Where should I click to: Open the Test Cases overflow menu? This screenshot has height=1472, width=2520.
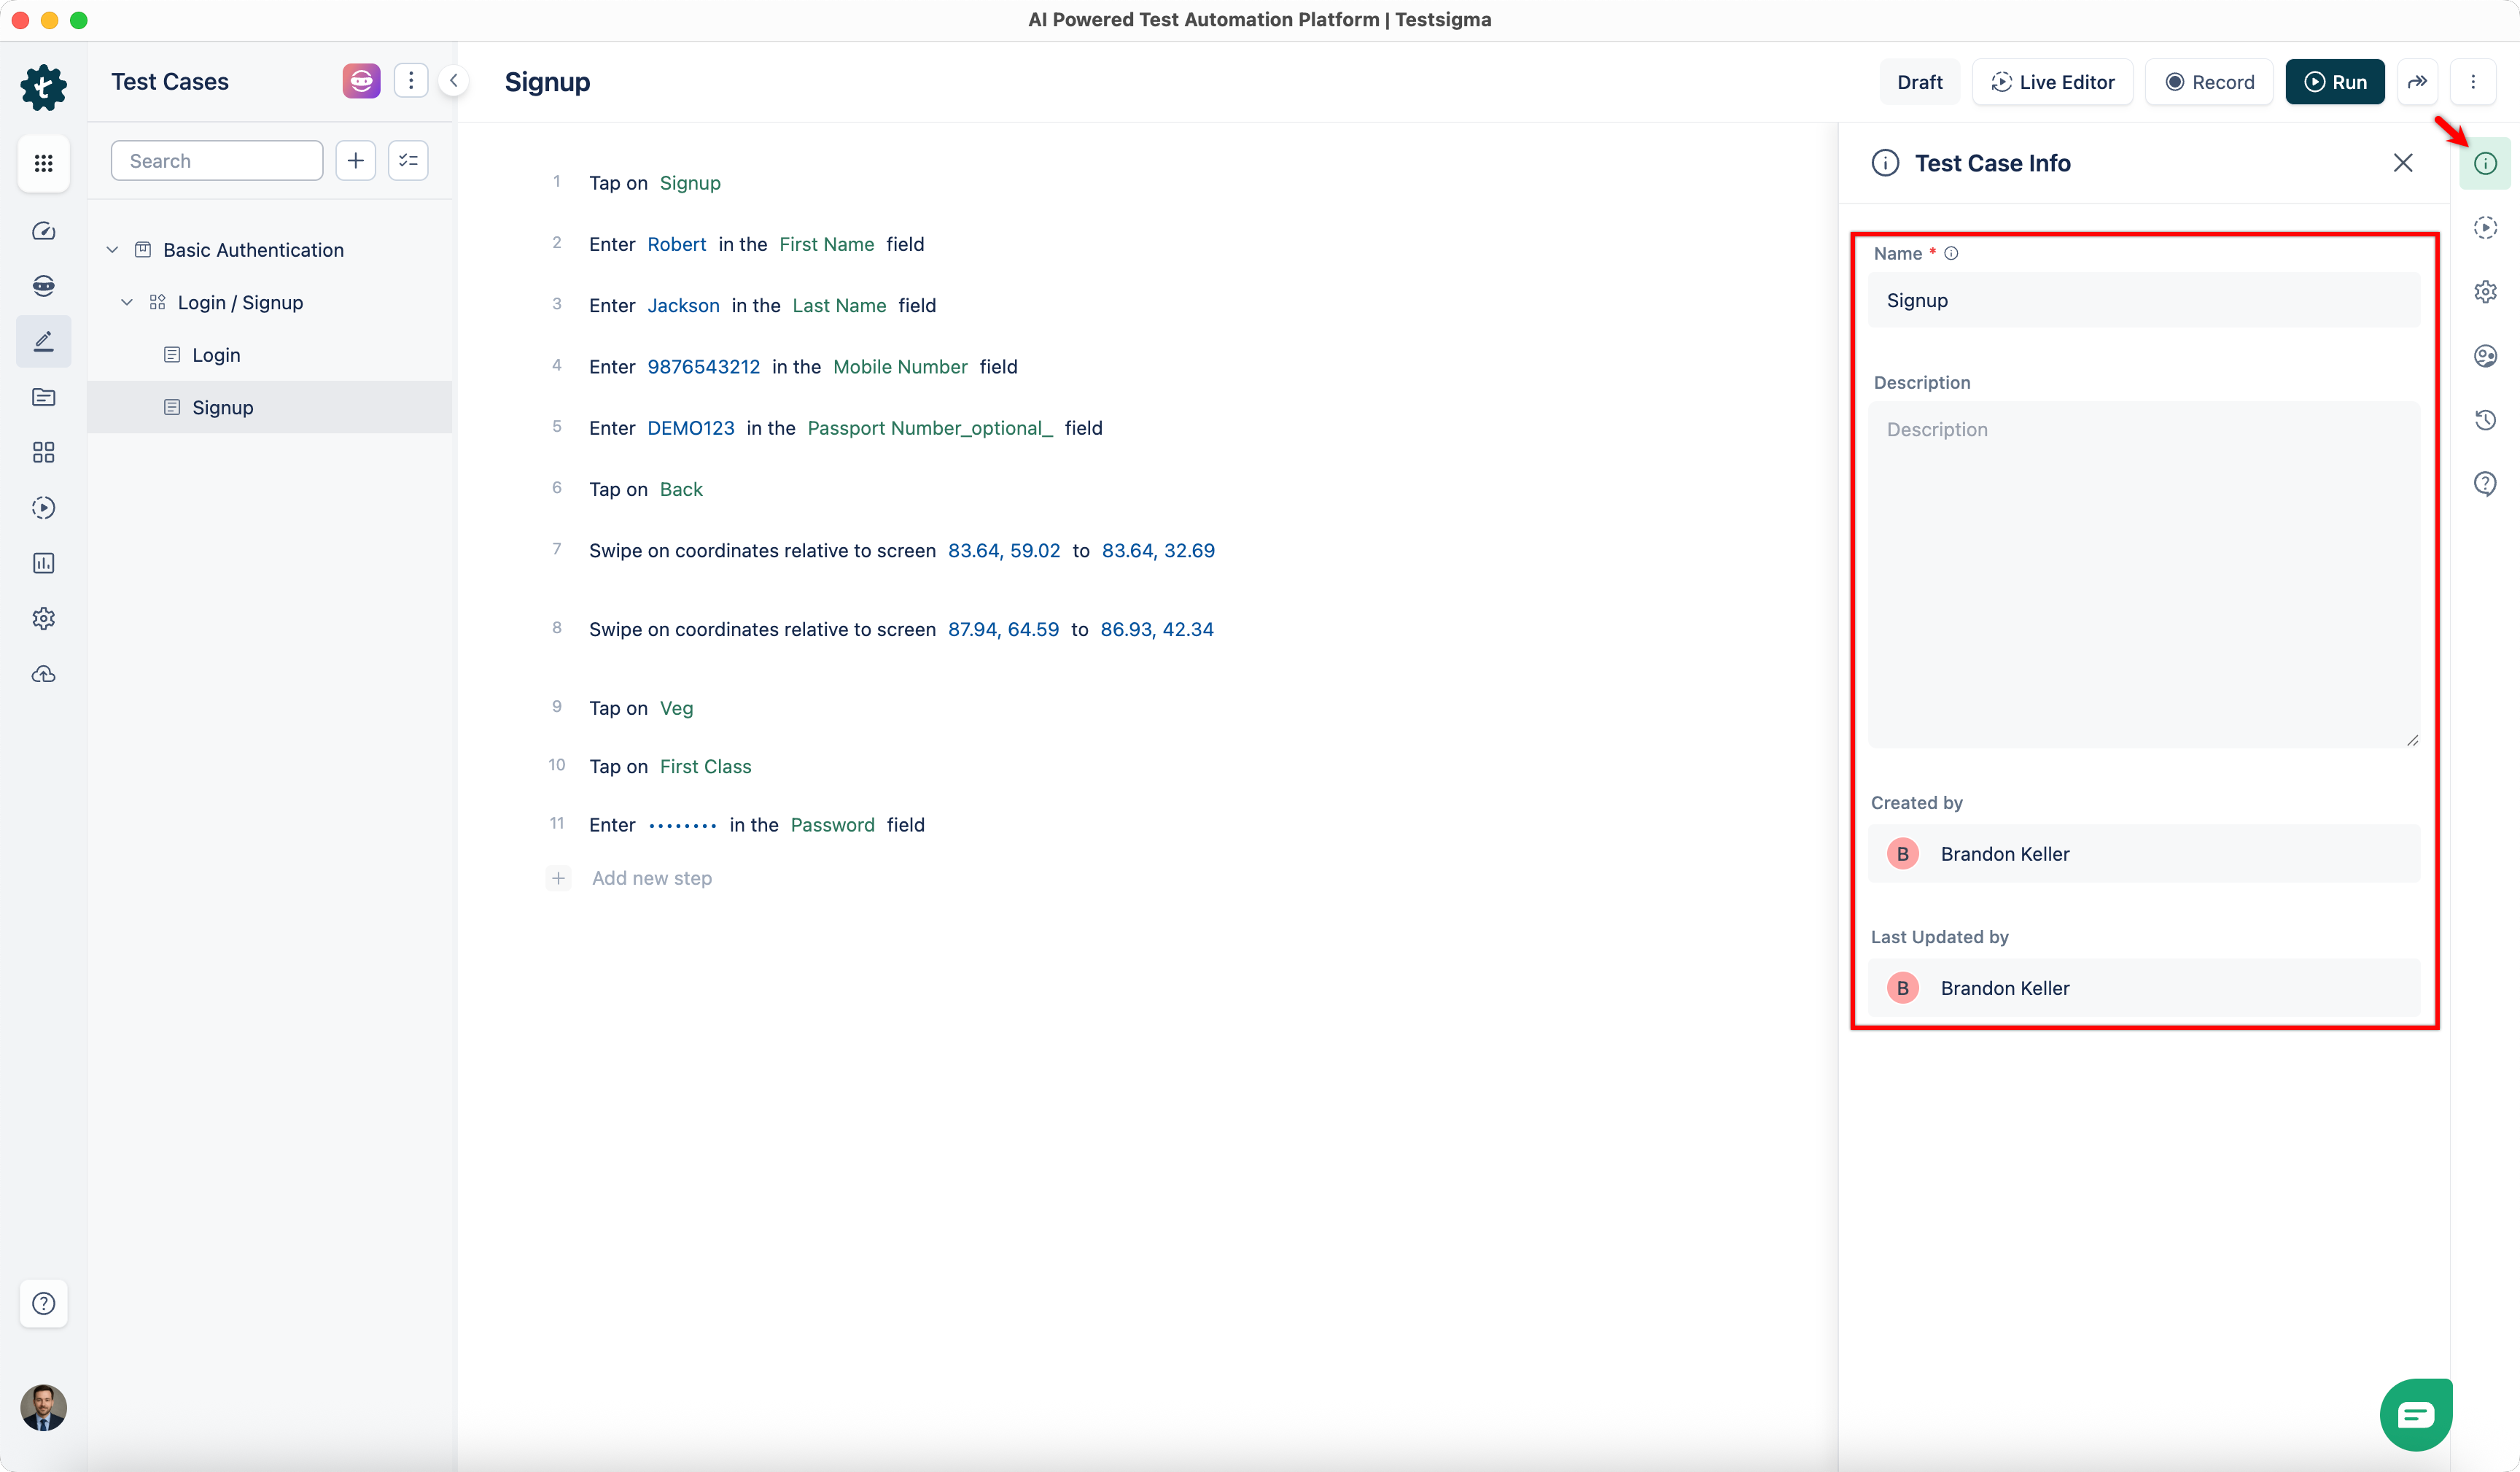coord(411,80)
